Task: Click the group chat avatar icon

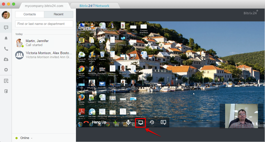Action: [19, 55]
